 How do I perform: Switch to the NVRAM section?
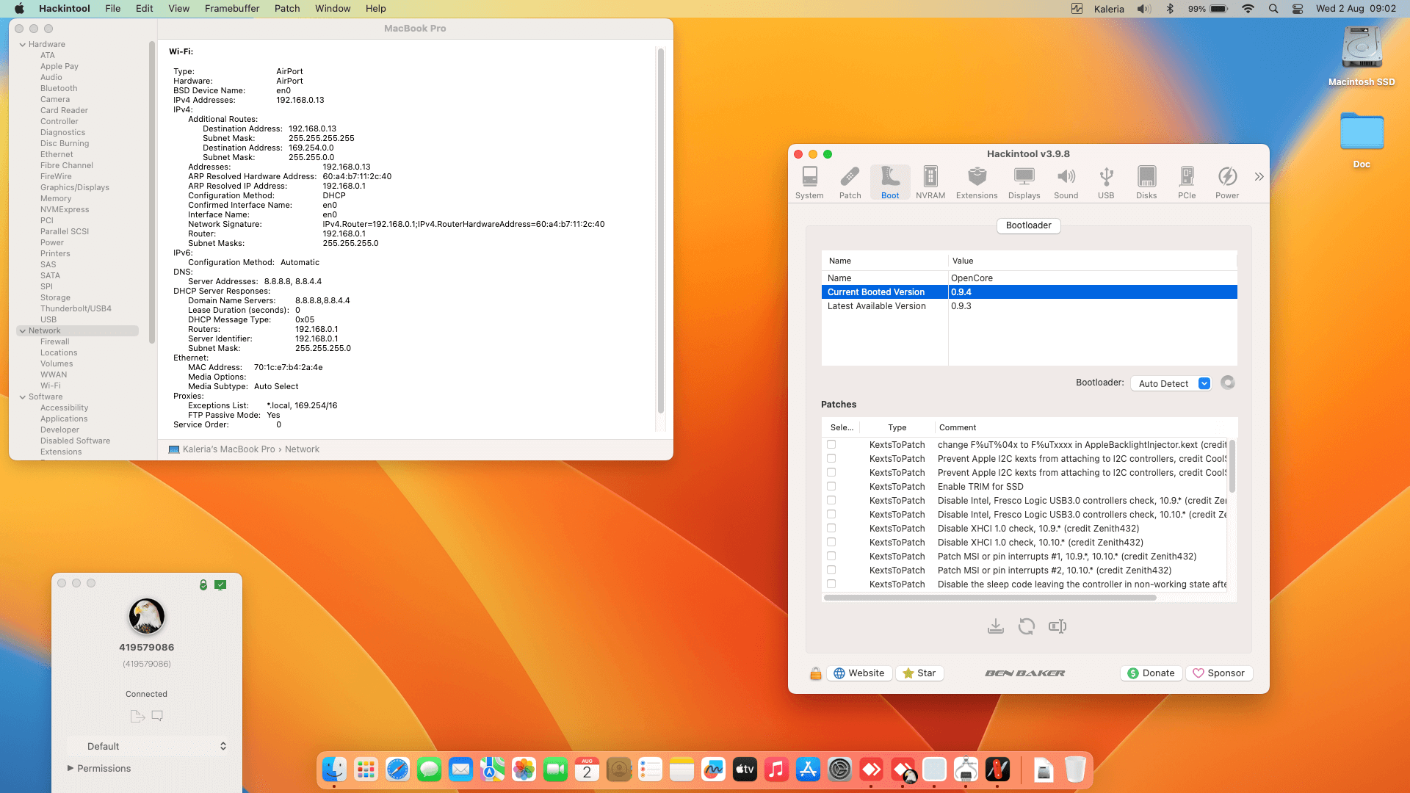coord(930,181)
